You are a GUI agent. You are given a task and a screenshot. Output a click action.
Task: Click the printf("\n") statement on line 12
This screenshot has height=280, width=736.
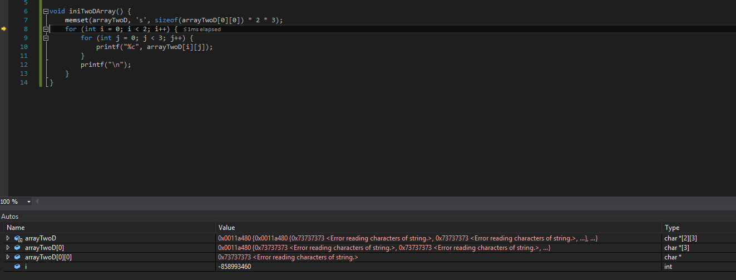[x=106, y=65]
